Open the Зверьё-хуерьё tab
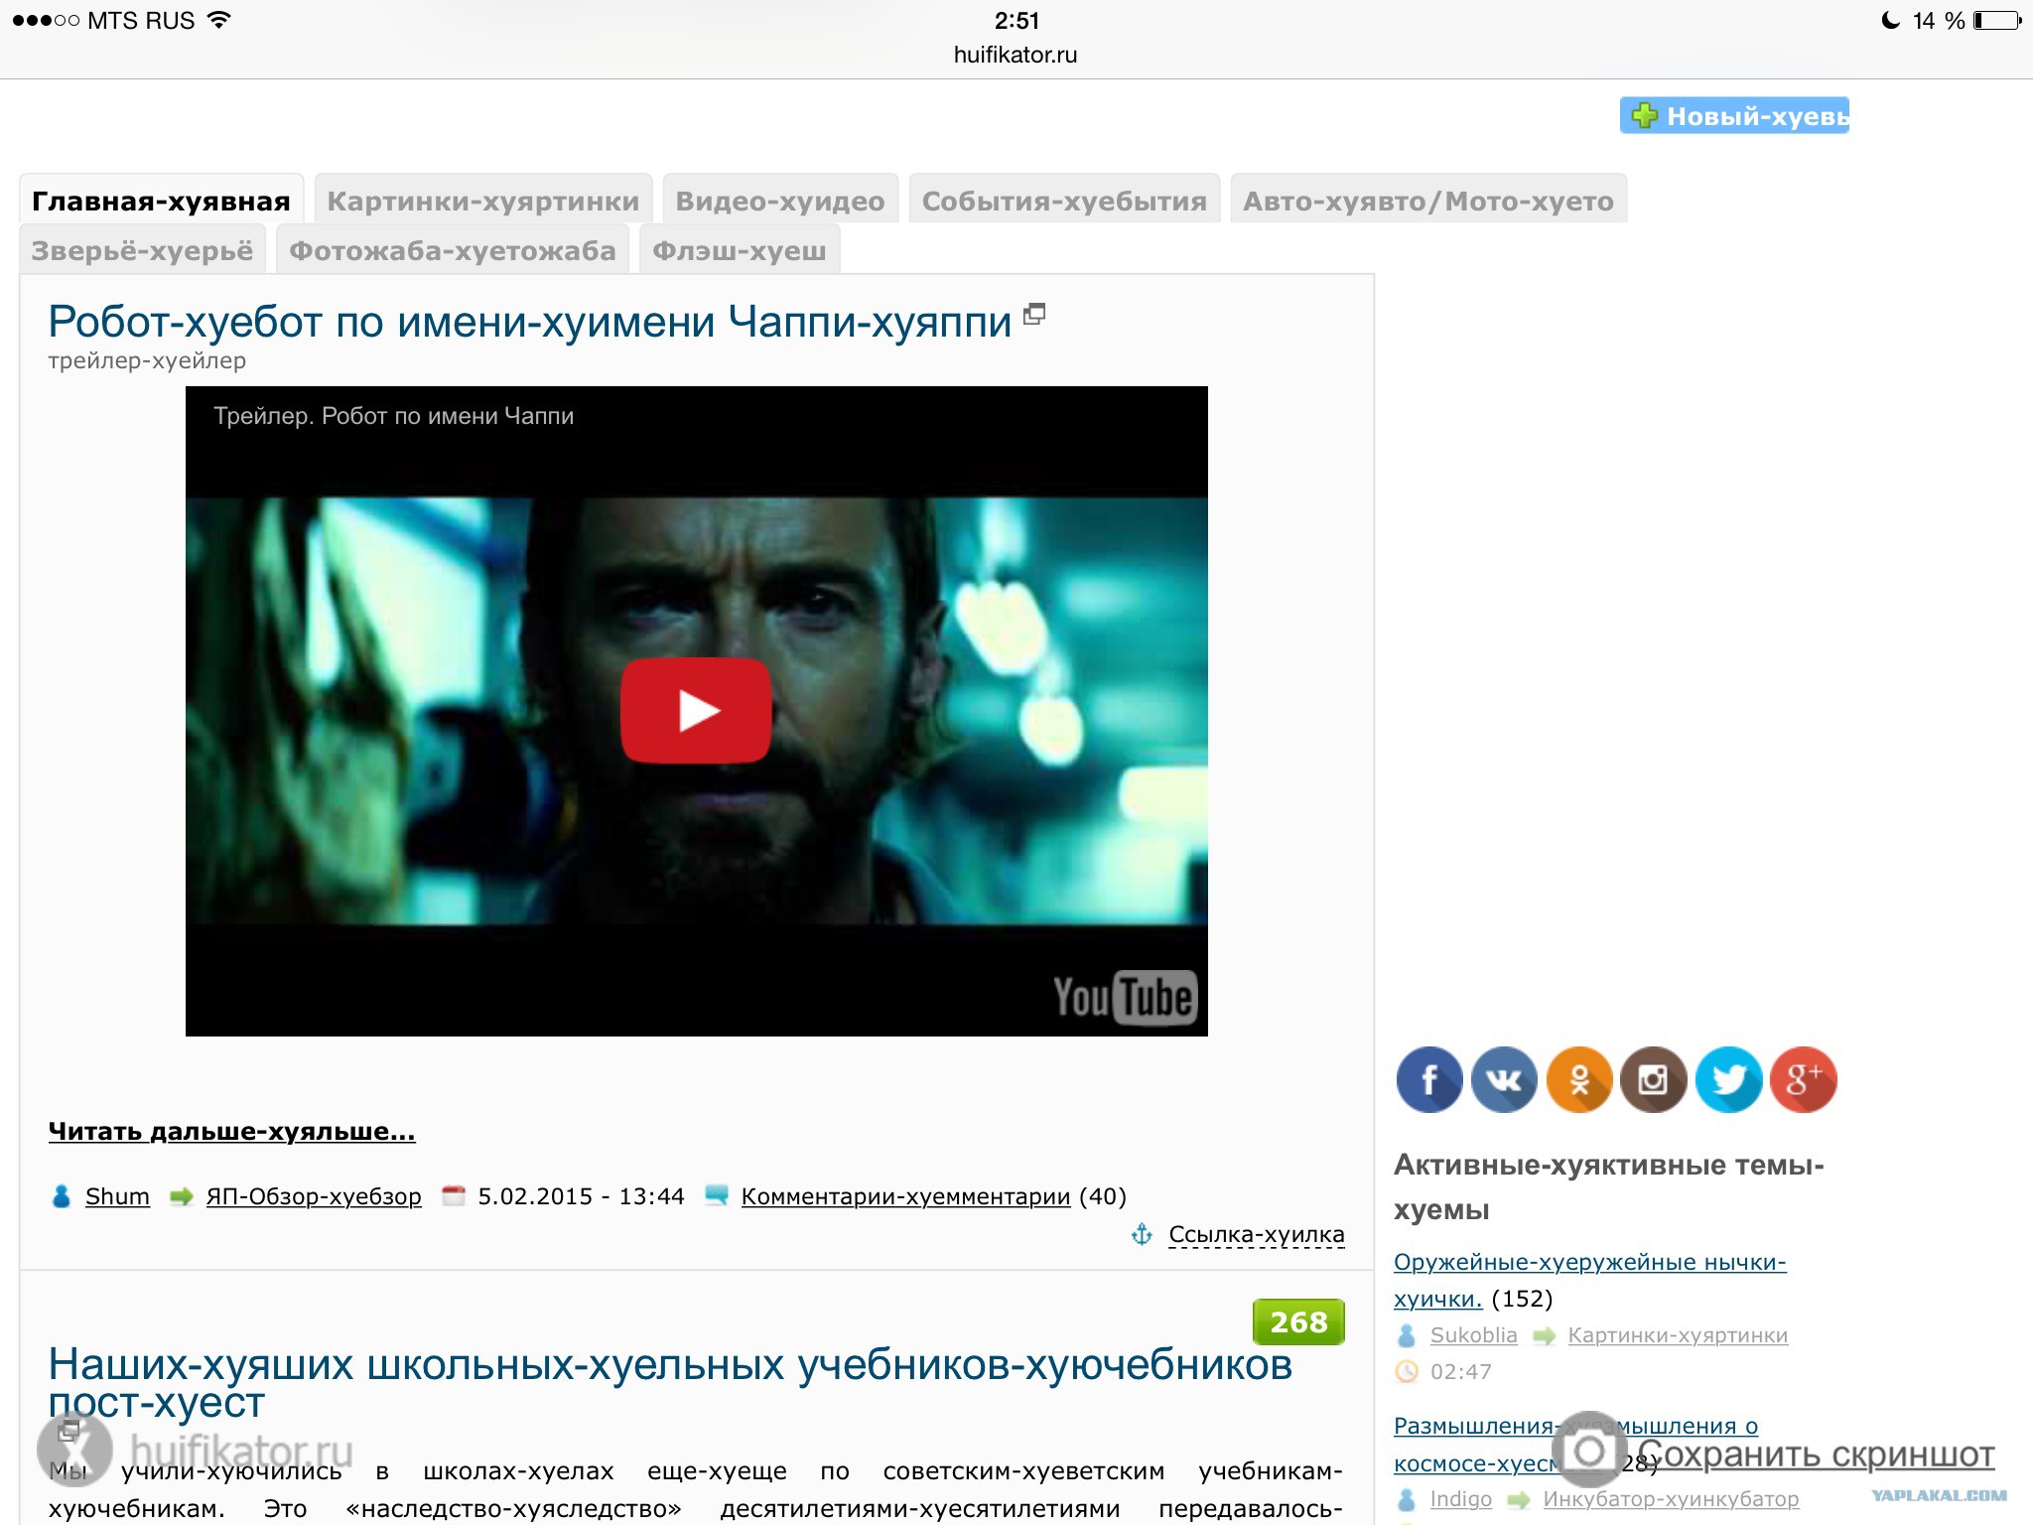2033x1525 pixels. coord(143,249)
